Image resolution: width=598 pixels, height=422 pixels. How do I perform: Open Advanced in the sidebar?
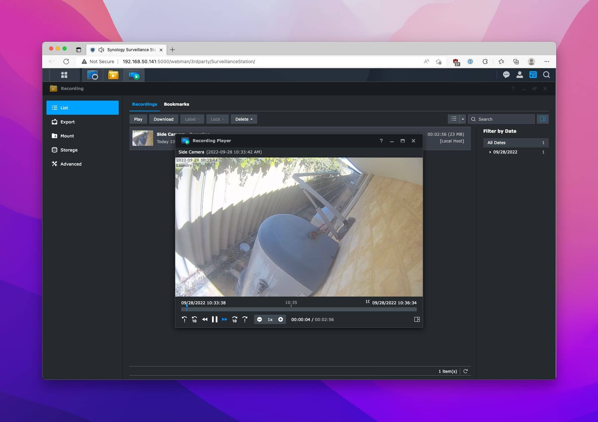tap(83, 164)
